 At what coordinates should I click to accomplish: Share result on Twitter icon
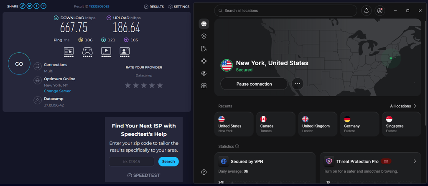[30, 6]
